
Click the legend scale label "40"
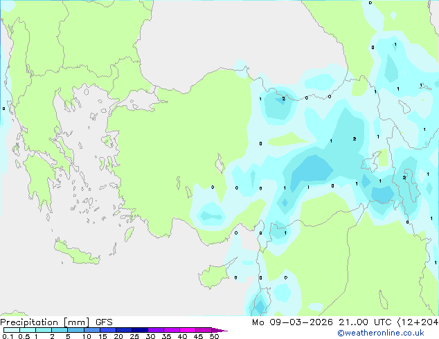click(182, 336)
